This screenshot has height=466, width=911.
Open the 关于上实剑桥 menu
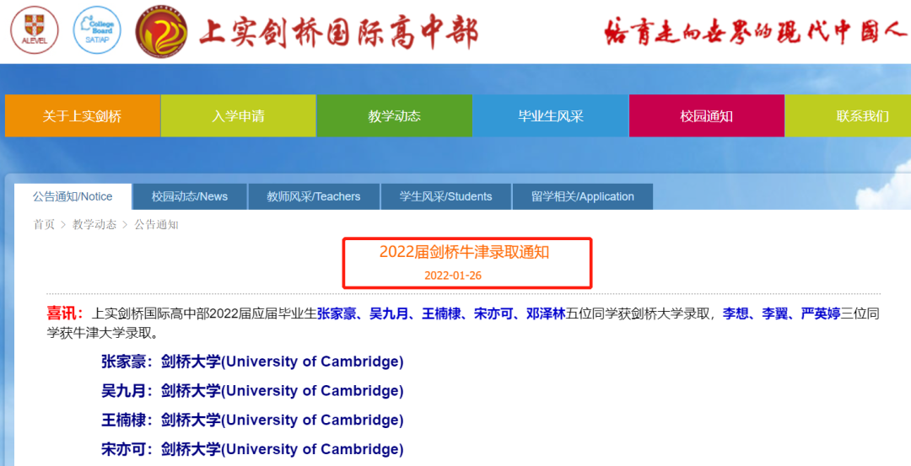[83, 116]
